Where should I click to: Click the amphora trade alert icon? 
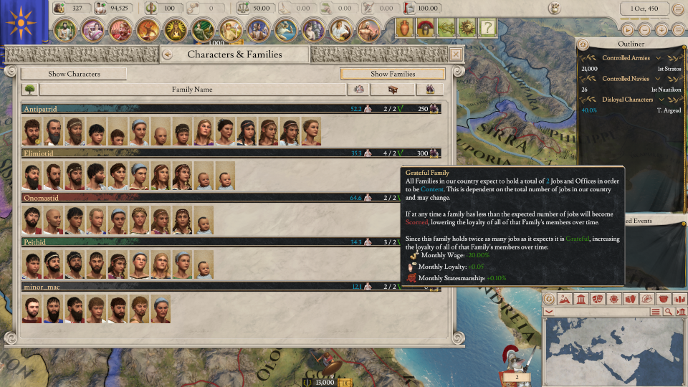(x=404, y=28)
